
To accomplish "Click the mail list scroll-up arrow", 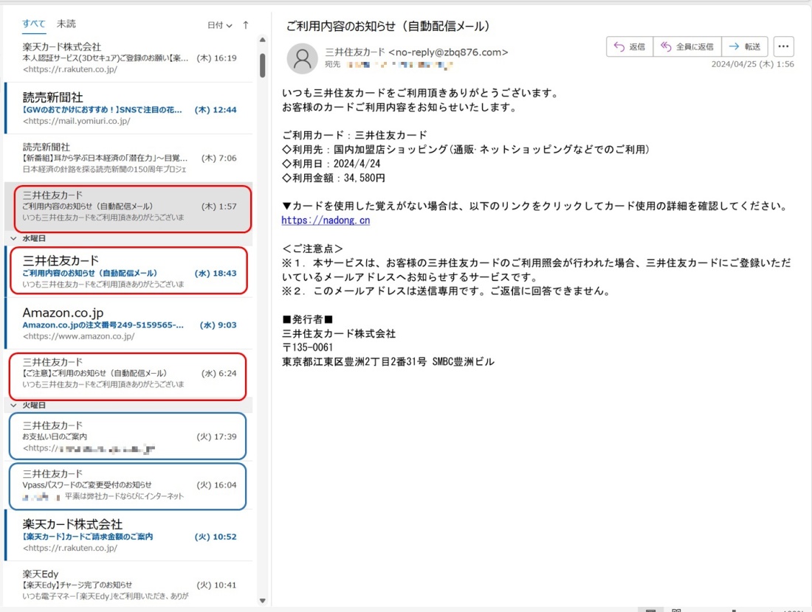I will tap(263, 40).
